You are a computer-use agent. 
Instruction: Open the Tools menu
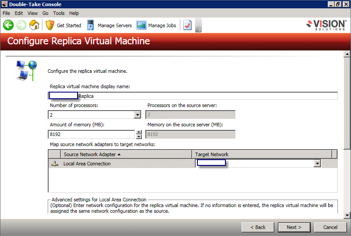(x=59, y=13)
